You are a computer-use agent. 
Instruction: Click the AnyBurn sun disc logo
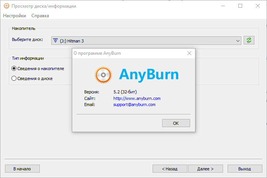(103, 75)
